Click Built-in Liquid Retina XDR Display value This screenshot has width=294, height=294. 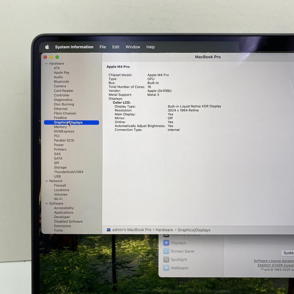[194, 106]
